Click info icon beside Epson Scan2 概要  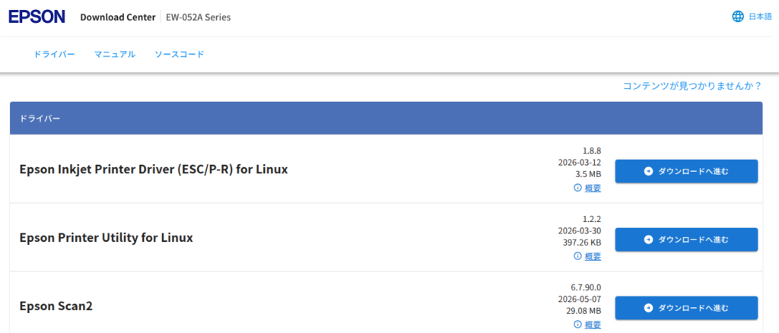click(x=577, y=324)
